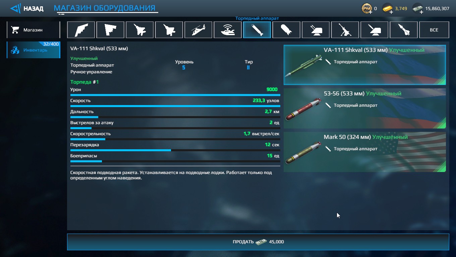
Task: Select the helicopter equipment category icon
Action: (x=198, y=30)
